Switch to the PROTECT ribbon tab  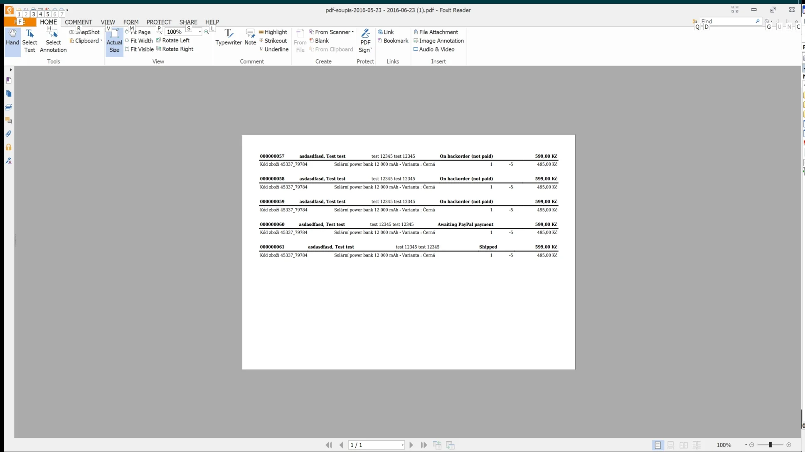[159, 22]
